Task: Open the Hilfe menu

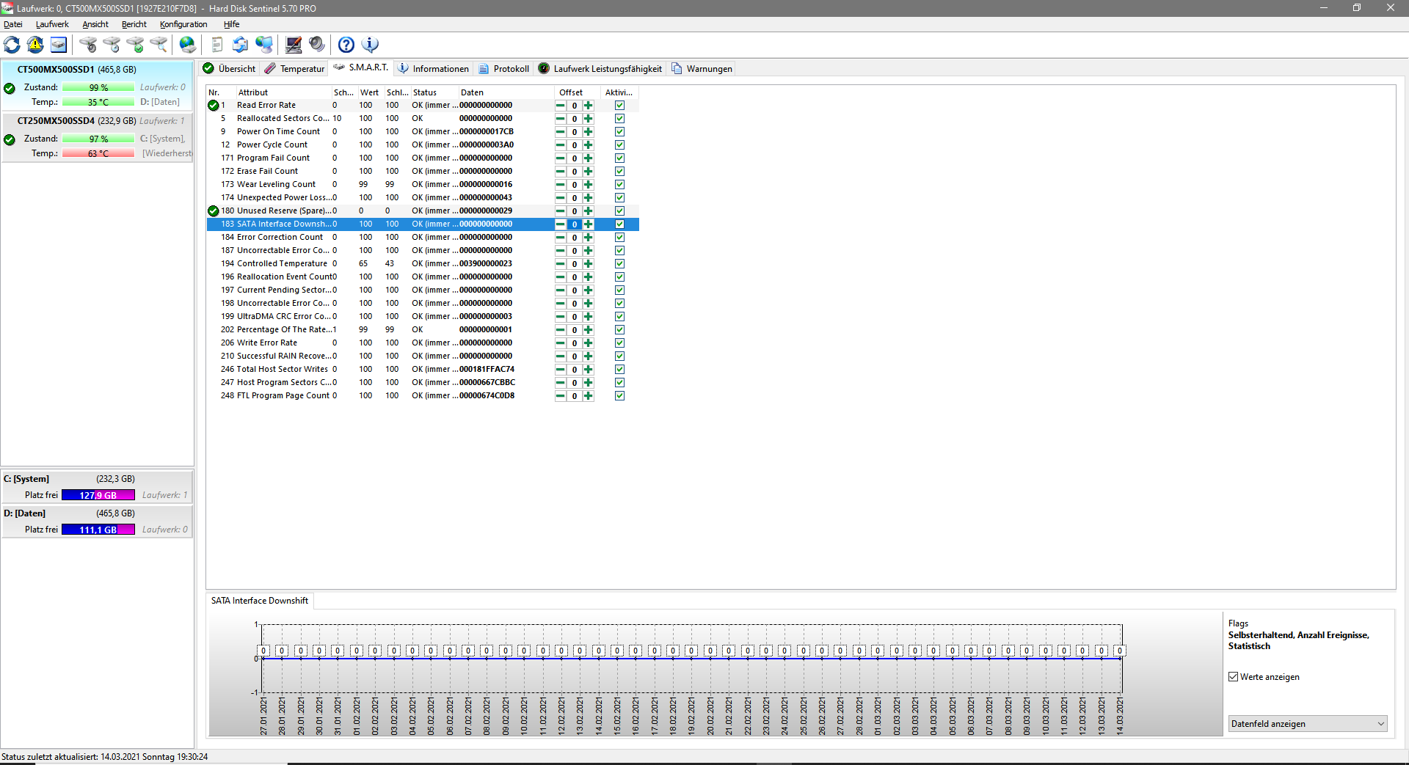Action: click(232, 24)
